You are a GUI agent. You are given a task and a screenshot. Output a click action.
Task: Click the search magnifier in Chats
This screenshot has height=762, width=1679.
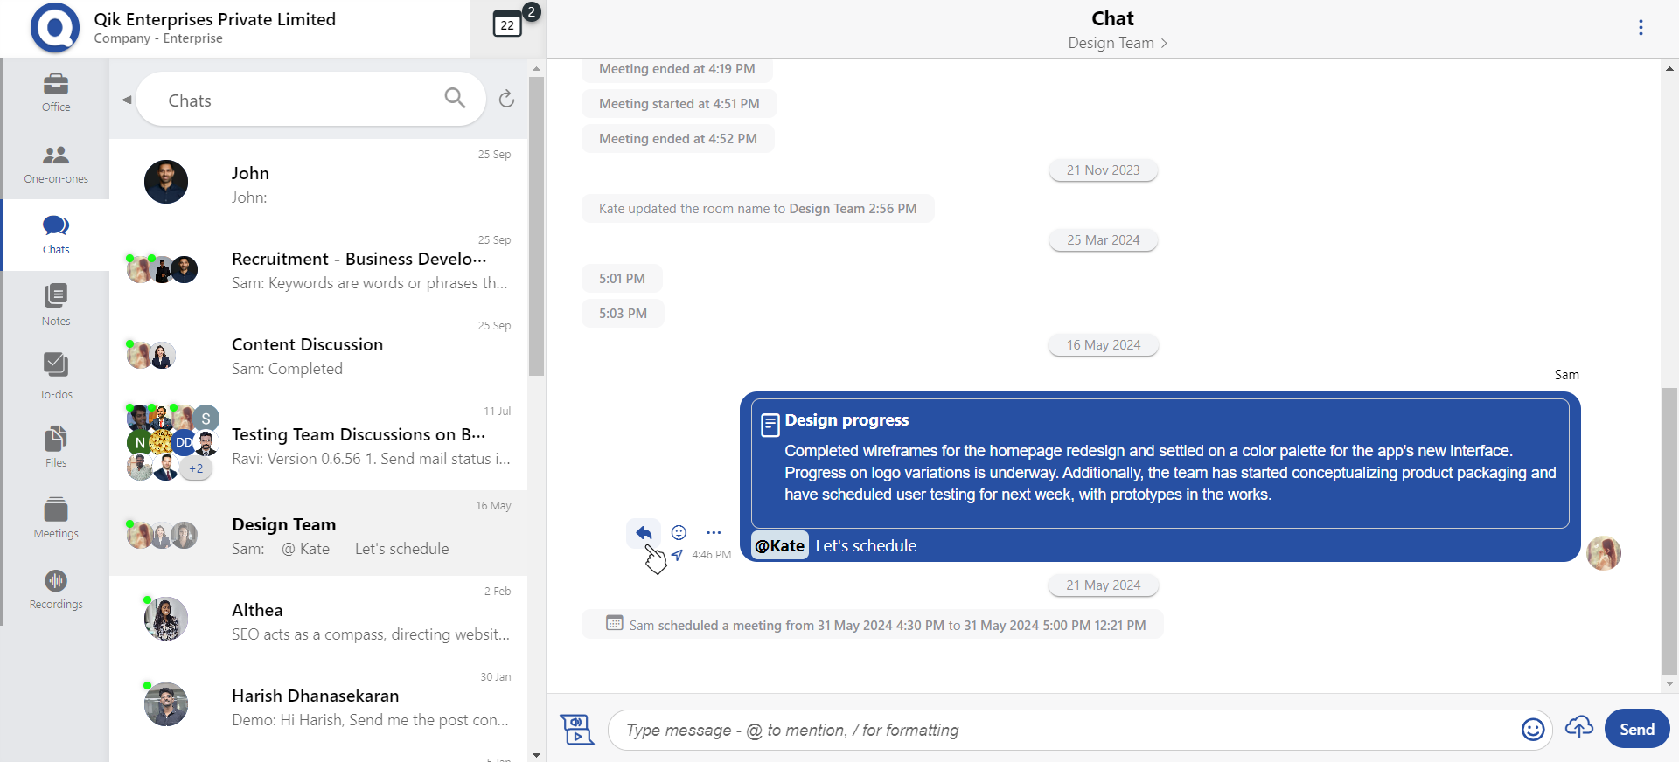click(x=455, y=98)
